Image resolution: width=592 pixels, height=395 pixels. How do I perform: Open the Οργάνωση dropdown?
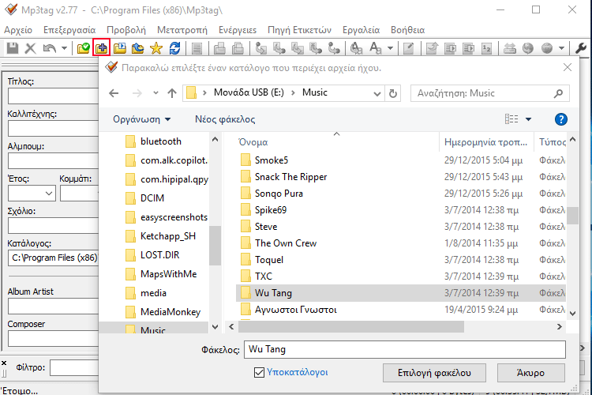[x=142, y=119]
